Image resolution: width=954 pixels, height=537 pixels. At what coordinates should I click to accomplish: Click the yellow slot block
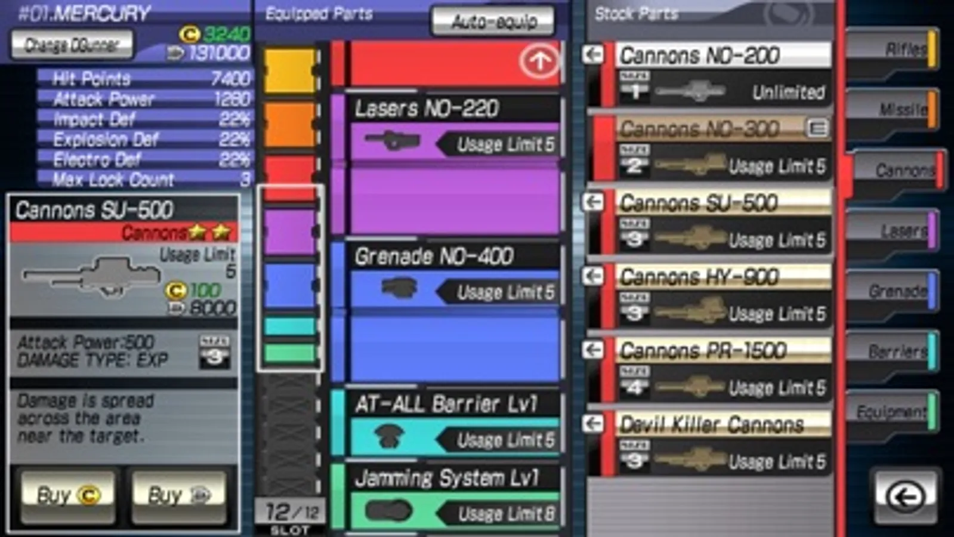[289, 70]
